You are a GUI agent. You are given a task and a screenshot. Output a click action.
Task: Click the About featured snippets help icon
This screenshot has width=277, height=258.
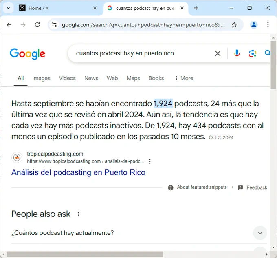pos(171,187)
